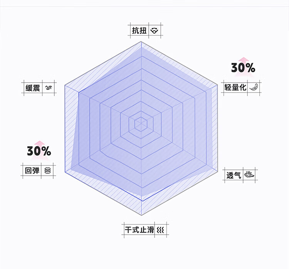Select the 干式止滑 label text
289x269 pixels.
(139, 230)
